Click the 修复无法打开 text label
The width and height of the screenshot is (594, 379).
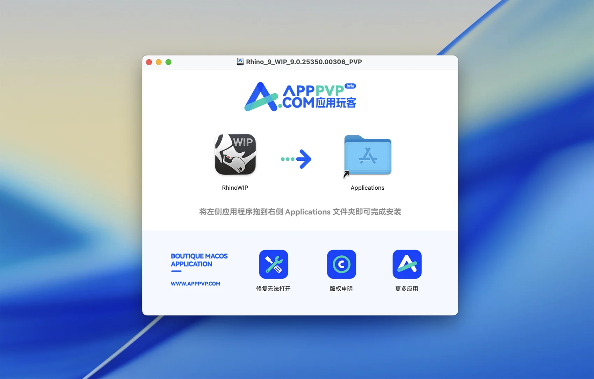tap(273, 289)
